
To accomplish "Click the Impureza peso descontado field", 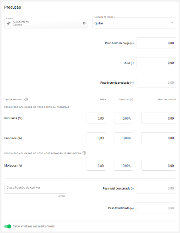I will (x=159, y=118).
